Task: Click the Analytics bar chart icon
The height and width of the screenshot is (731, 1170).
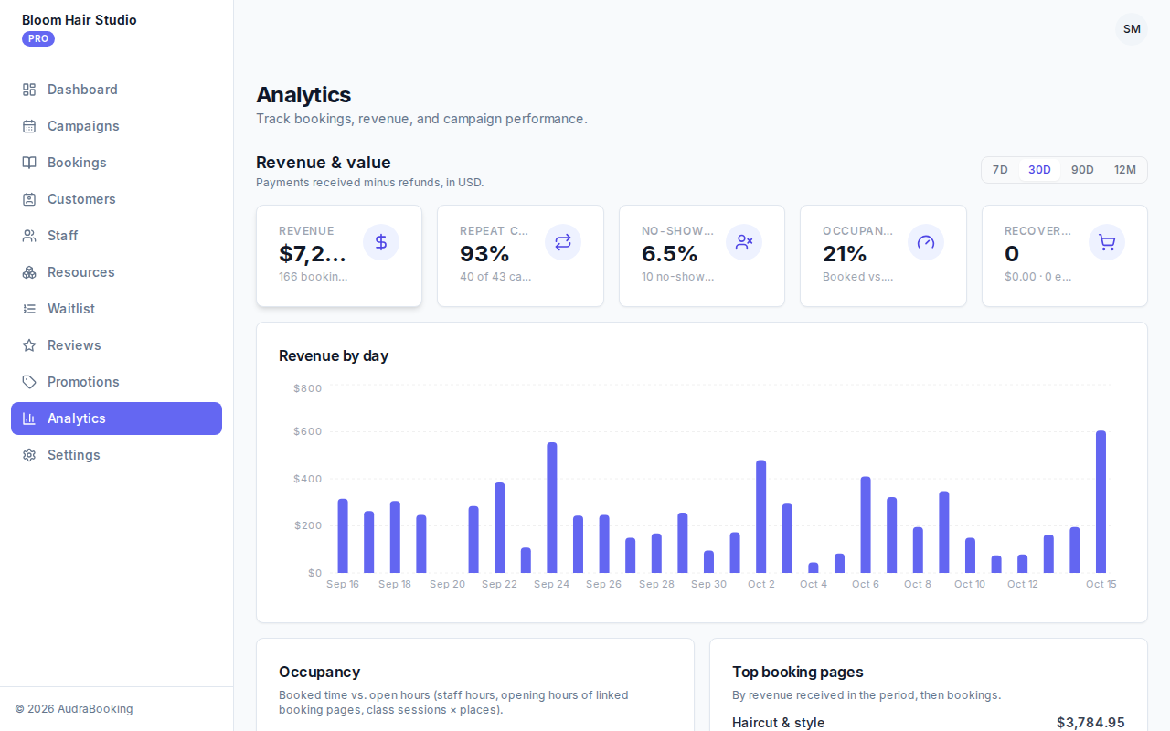Action: point(29,418)
